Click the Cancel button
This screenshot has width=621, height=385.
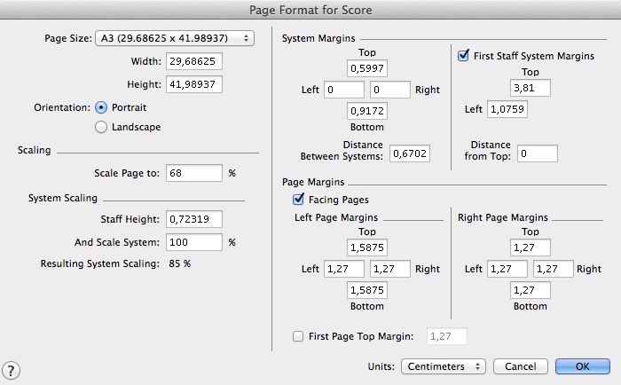pos(521,366)
